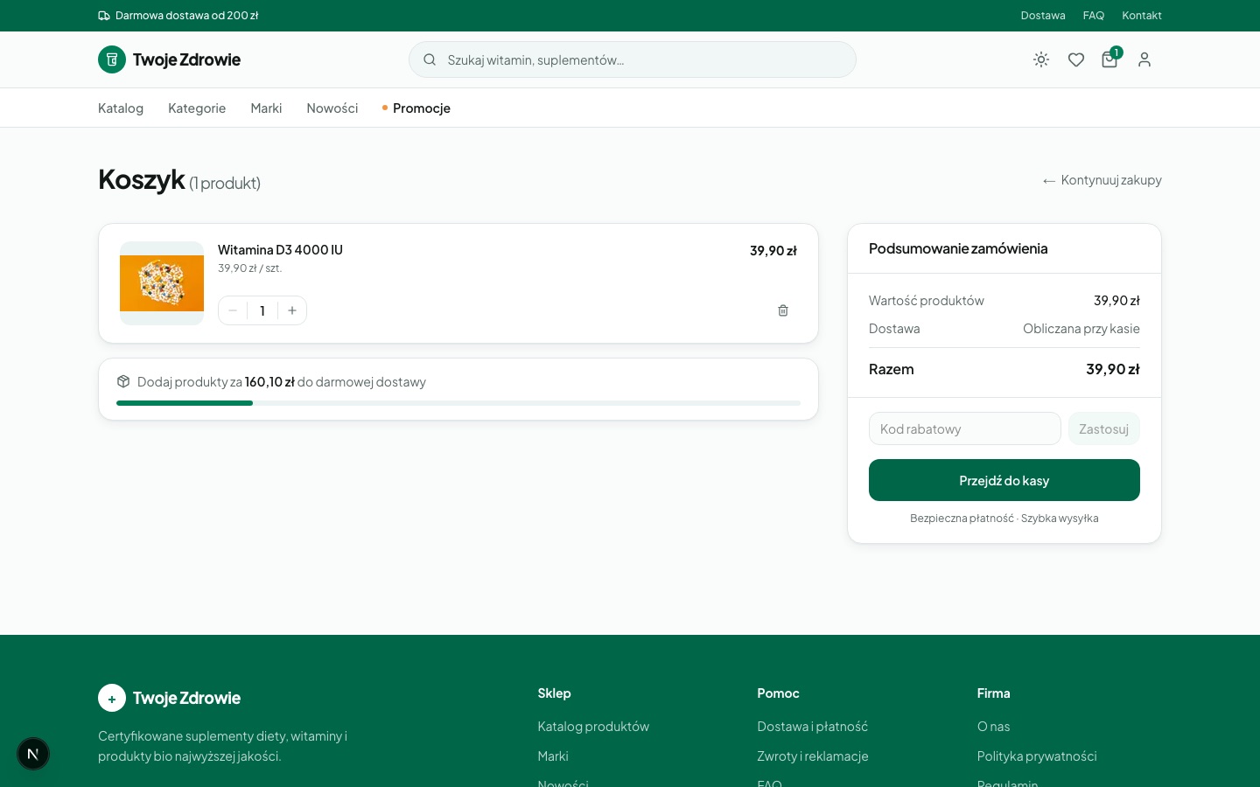Click the package box icon in delivery notice
Screen dimensions: 1260x787
click(x=123, y=381)
